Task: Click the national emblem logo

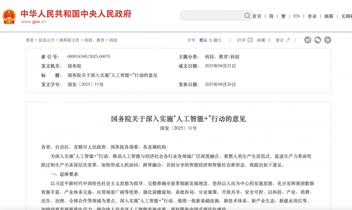Action: pos(9,16)
